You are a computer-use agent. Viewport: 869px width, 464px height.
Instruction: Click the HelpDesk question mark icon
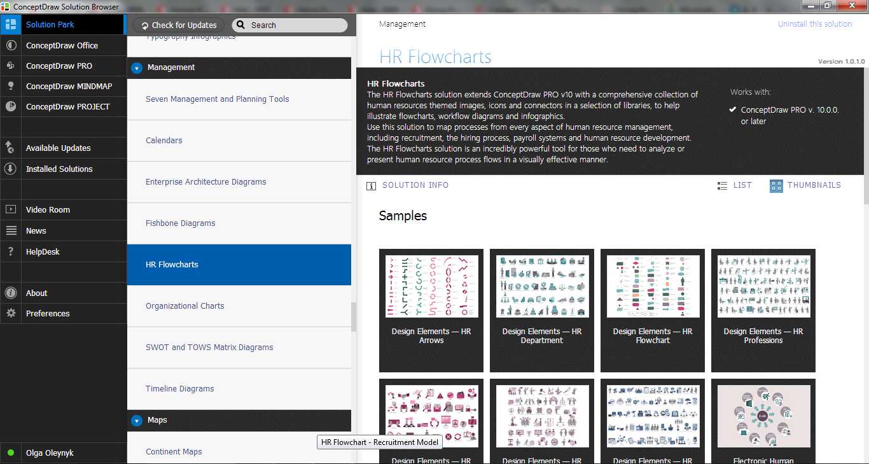[x=10, y=251]
